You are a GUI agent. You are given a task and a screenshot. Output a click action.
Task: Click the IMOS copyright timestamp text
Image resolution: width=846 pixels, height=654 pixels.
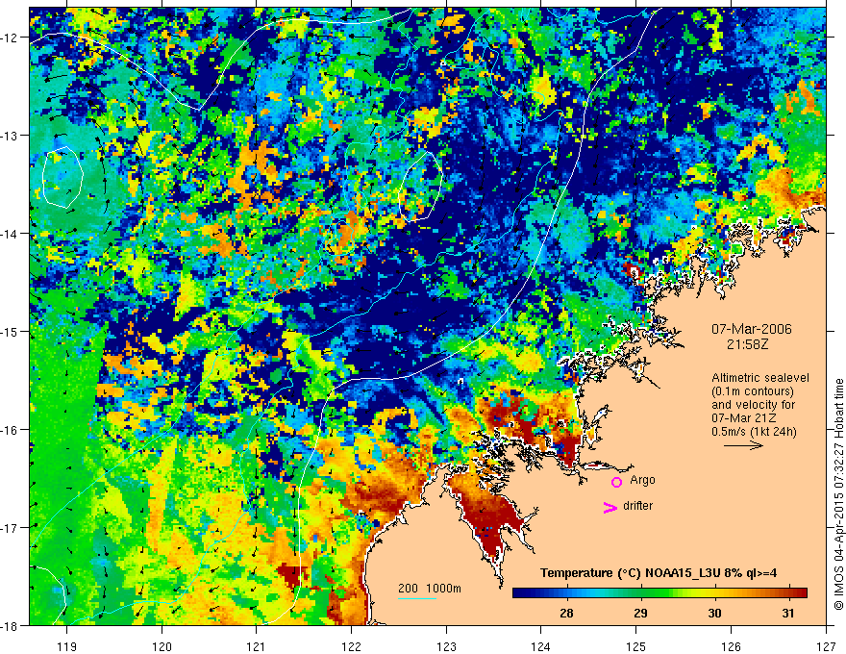(839, 493)
